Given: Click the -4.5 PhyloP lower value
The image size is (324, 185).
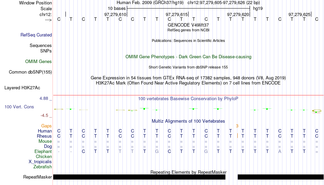Looking at the screenshot, I should coord(44,115).
